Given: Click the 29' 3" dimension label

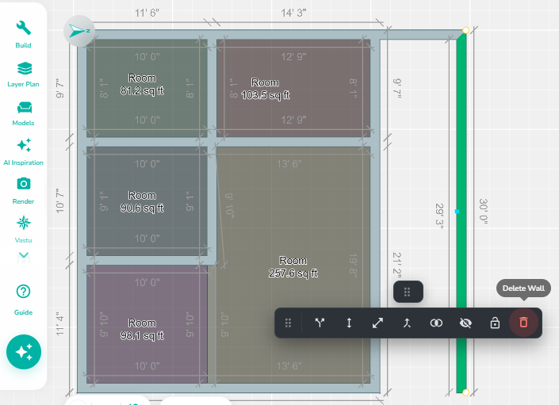Looking at the screenshot, I should [x=439, y=214].
